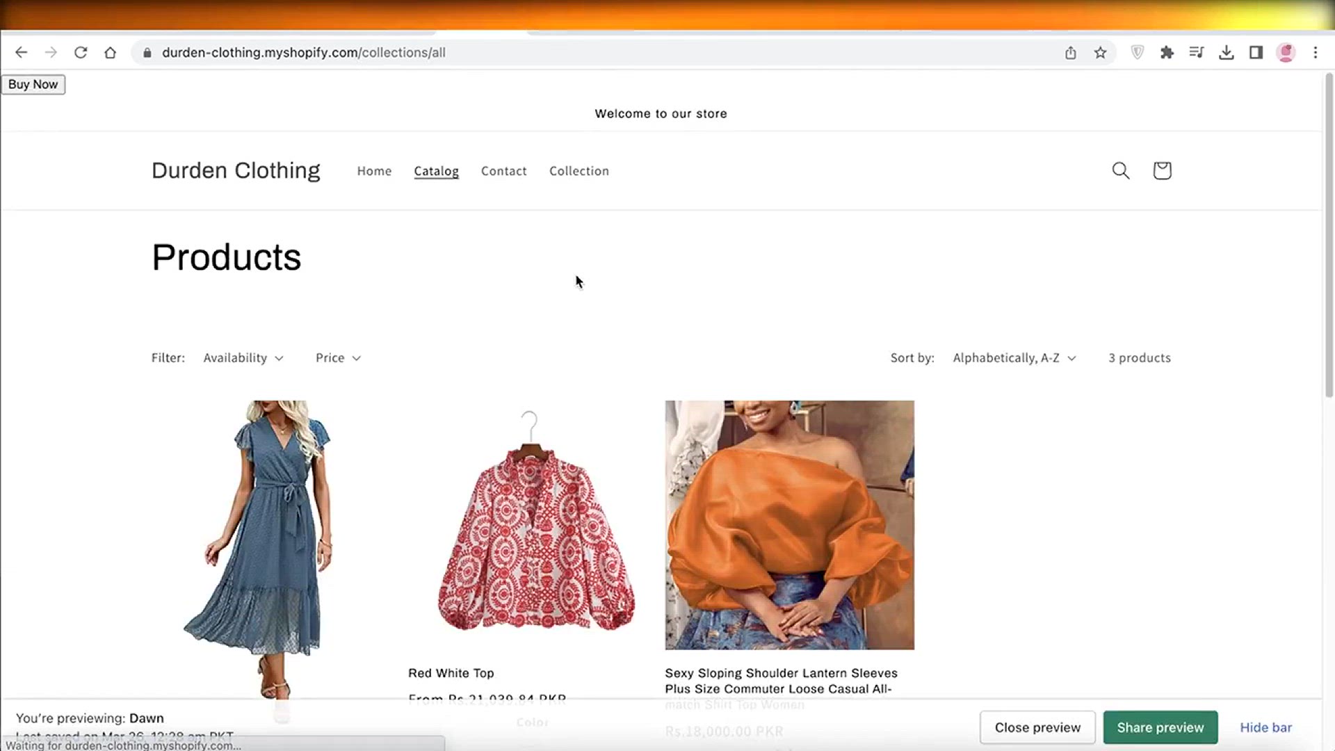Viewport: 1335px width, 751px height.
Task: Click the page vertical scrollbar
Action: 1329,236
